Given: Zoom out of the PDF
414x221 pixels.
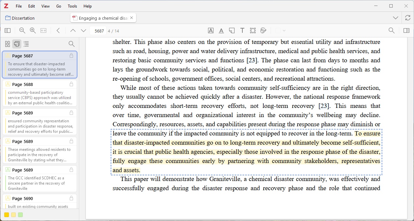Looking at the screenshot, I should 22,30.
